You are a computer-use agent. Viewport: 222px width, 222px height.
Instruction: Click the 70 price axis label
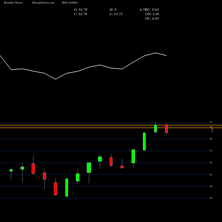click(211, 163)
